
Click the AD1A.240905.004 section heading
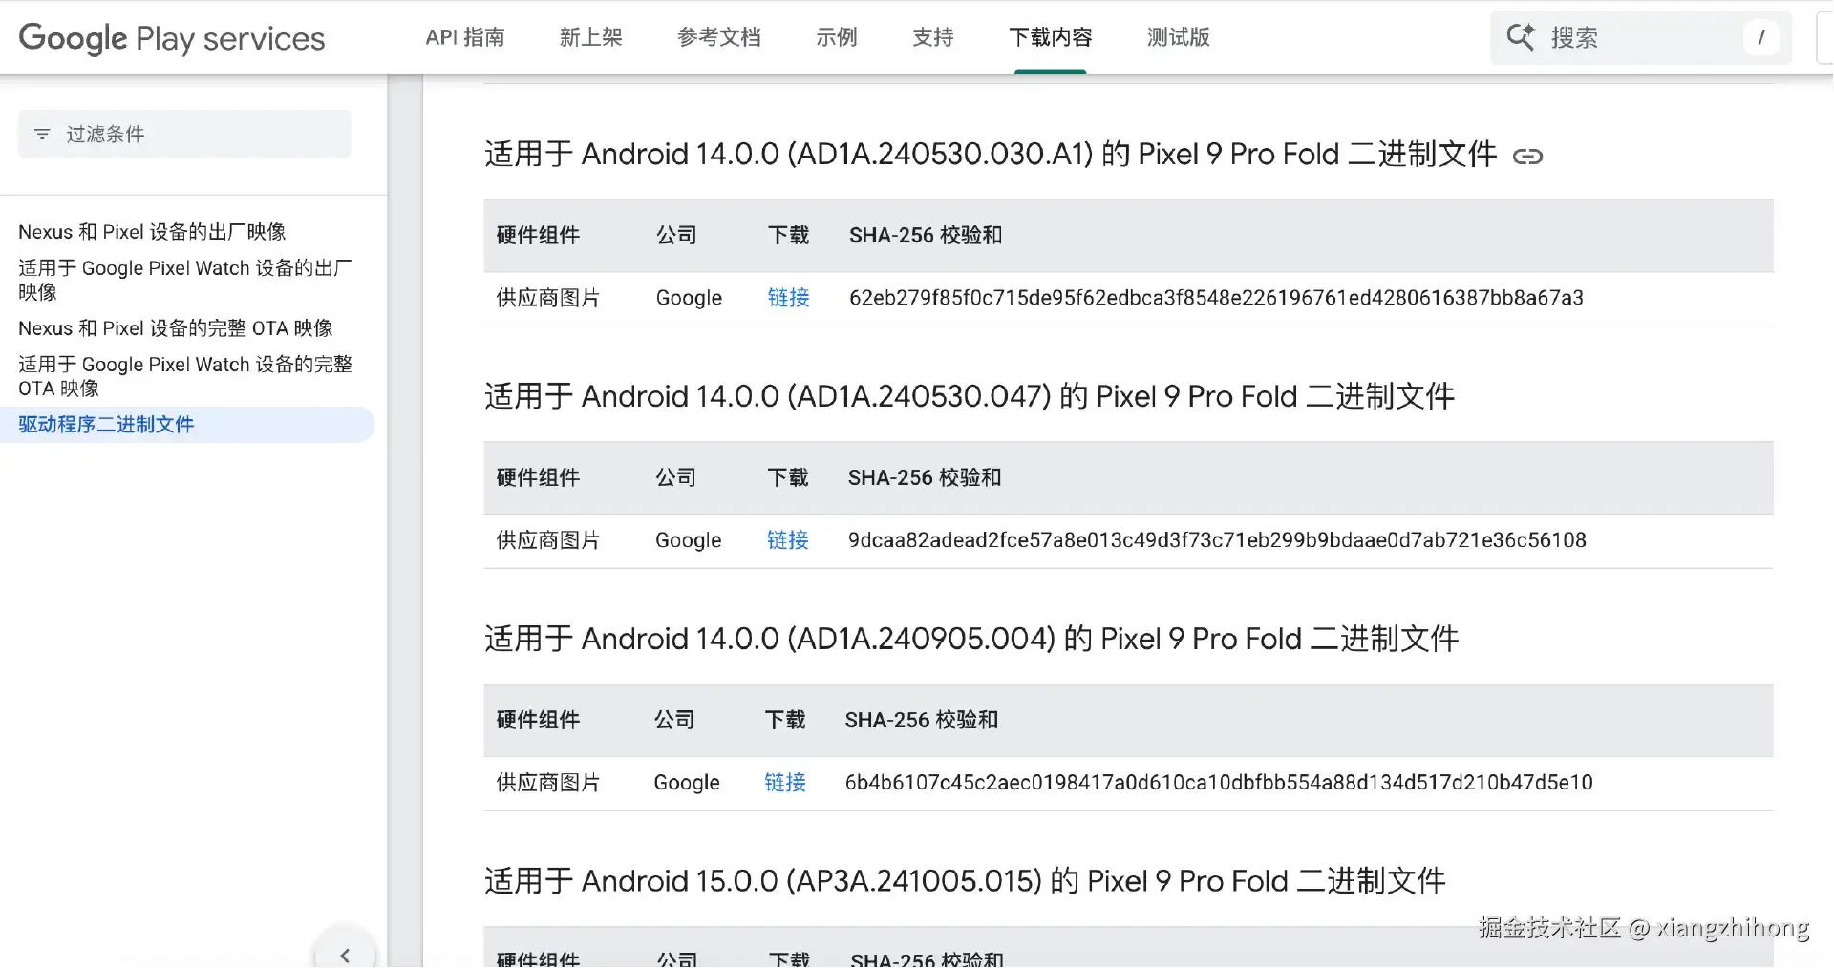(972, 639)
